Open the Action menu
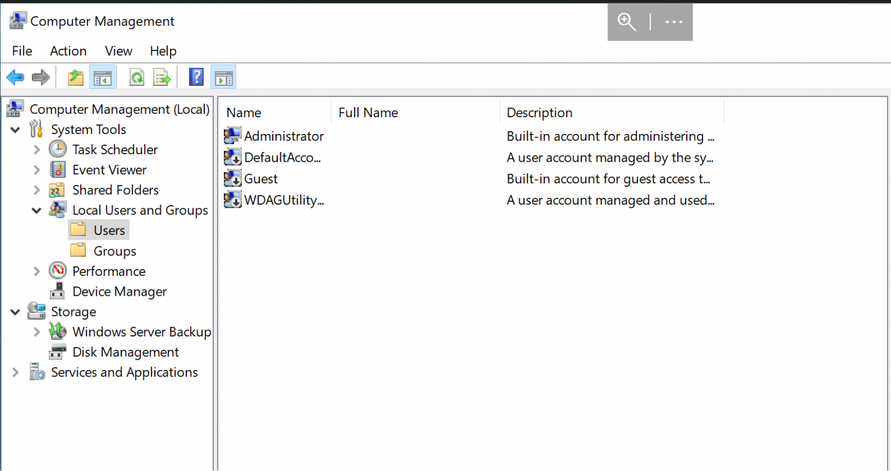The image size is (891, 471). pyautogui.click(x=68, y=51)
